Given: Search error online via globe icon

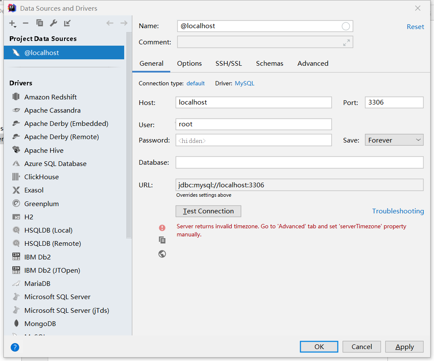Looking at the screenshot, I should click(x=162, y=254).
